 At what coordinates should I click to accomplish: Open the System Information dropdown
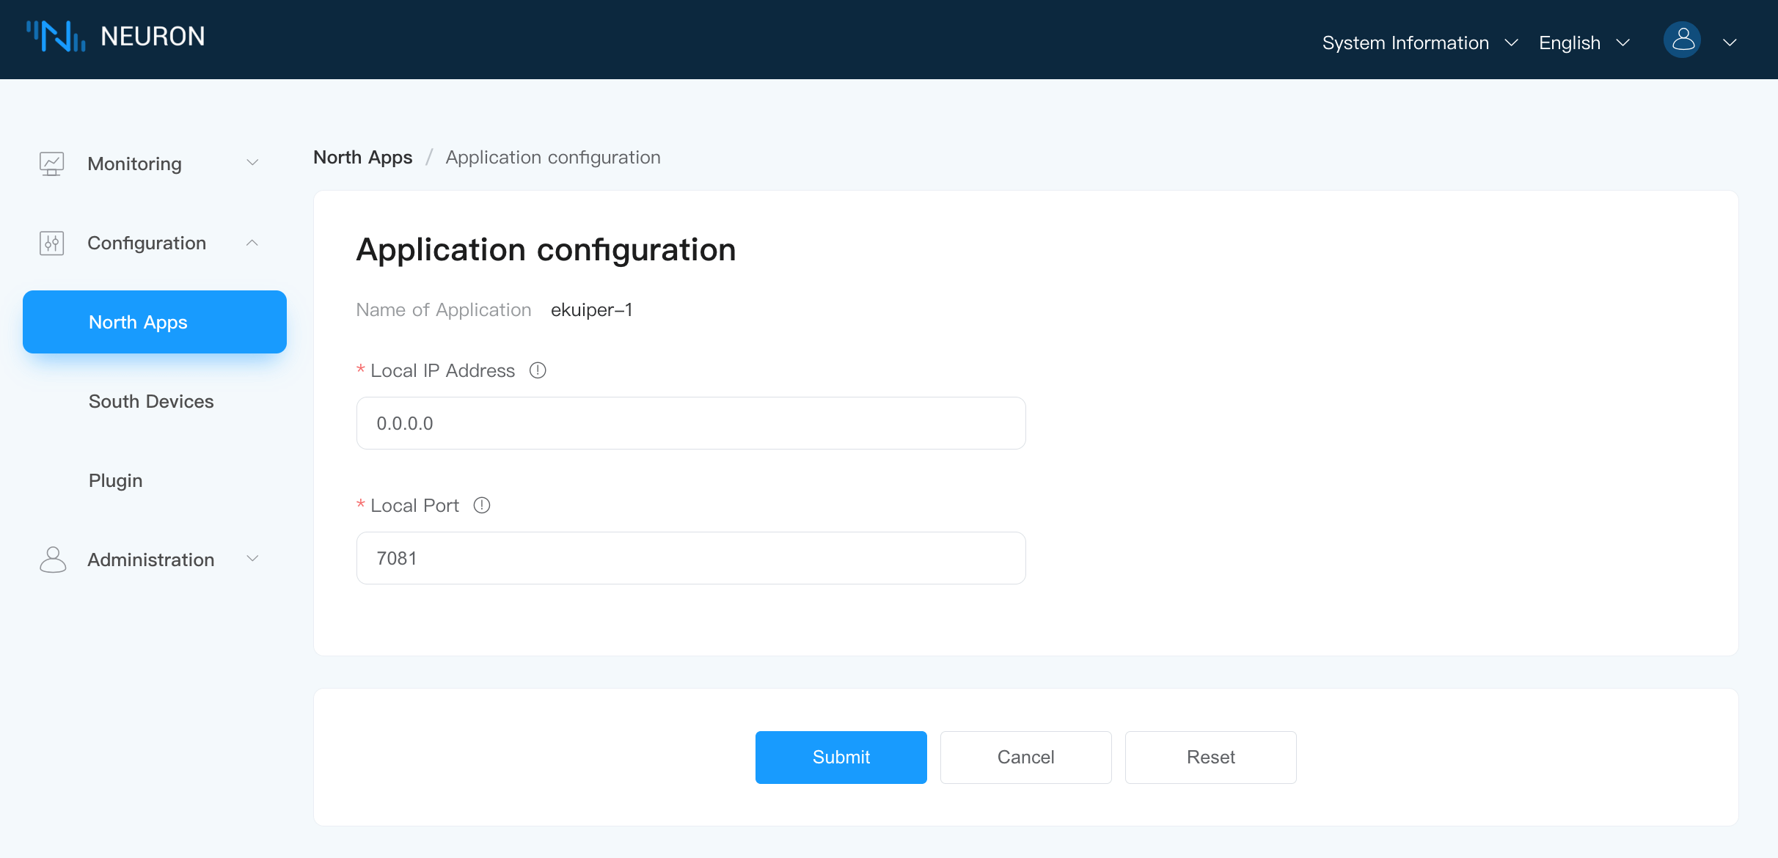click(x=1419, y=43)
